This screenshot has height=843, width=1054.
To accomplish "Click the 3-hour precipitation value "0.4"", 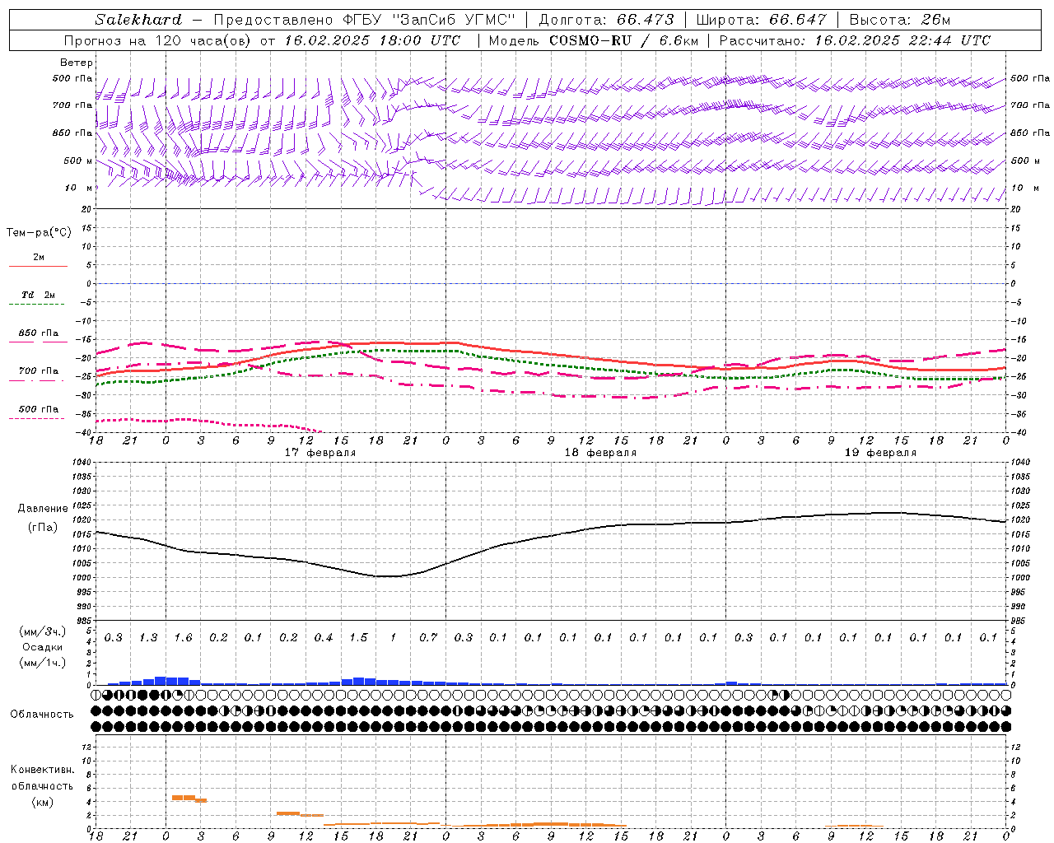I will coord(323,638).
